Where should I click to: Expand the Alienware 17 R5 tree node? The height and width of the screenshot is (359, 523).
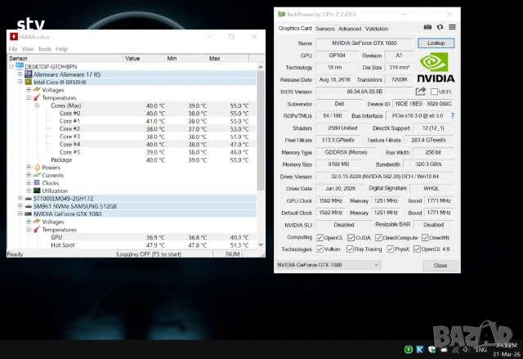pos(20,74)
